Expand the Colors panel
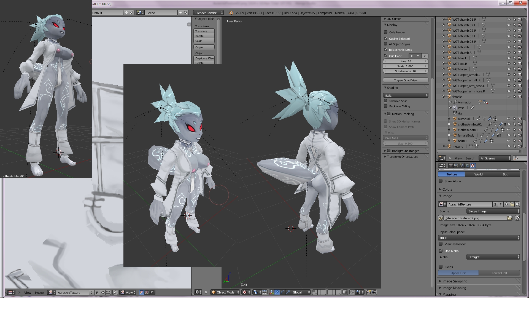529x331 pixels. pos(447,189)
